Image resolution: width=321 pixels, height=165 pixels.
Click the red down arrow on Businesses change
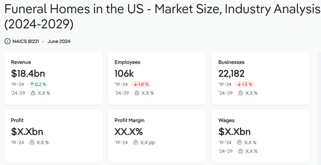pyautogui.click(x=239, y=84)
